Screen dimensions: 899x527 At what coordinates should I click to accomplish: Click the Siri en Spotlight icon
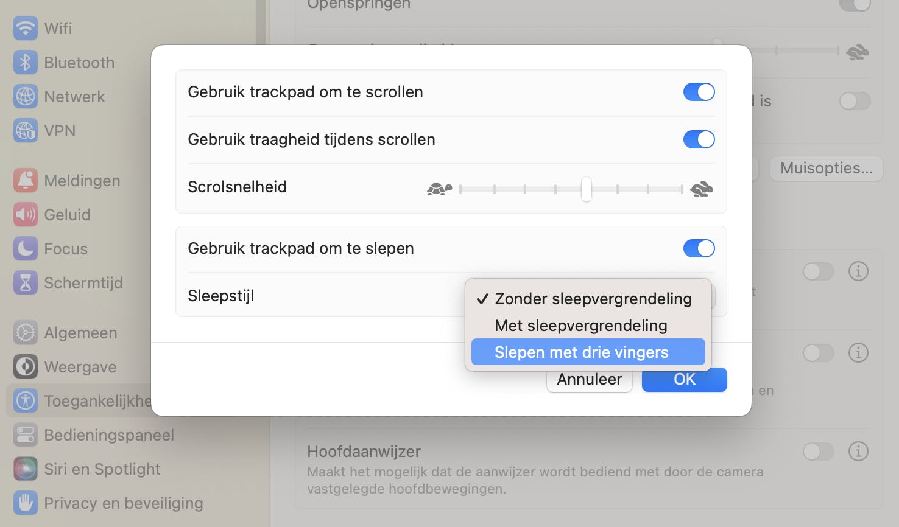coord(26,469)
